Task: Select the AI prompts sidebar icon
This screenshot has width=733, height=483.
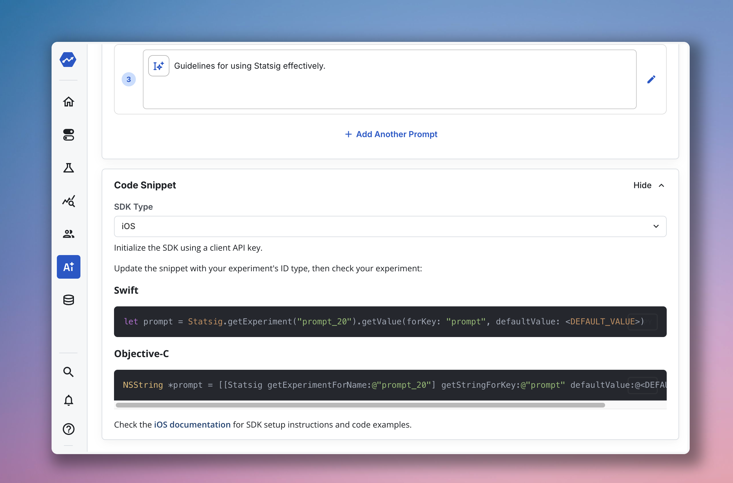Action: (x=68, y=267)
